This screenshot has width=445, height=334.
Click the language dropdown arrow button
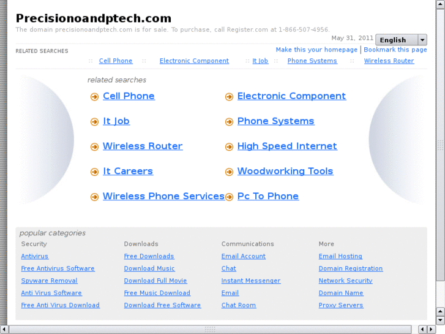tap(422, 40)
